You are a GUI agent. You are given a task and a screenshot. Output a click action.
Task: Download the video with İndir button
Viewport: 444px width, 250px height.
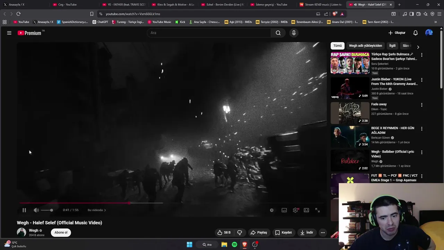(307, 233)
